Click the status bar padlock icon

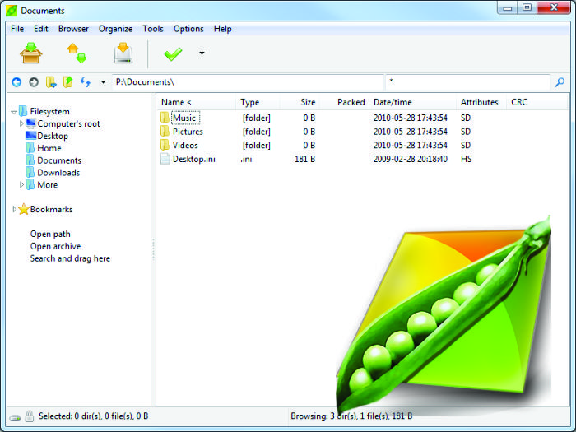(30, 416)
